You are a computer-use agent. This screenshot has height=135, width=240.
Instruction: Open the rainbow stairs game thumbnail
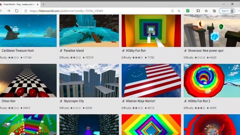pyautogui.click(x=28, y=124)
